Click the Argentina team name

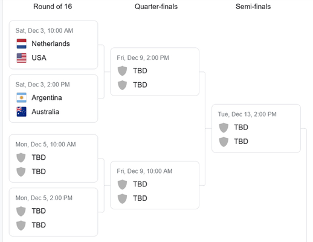(x=47, y=98)
